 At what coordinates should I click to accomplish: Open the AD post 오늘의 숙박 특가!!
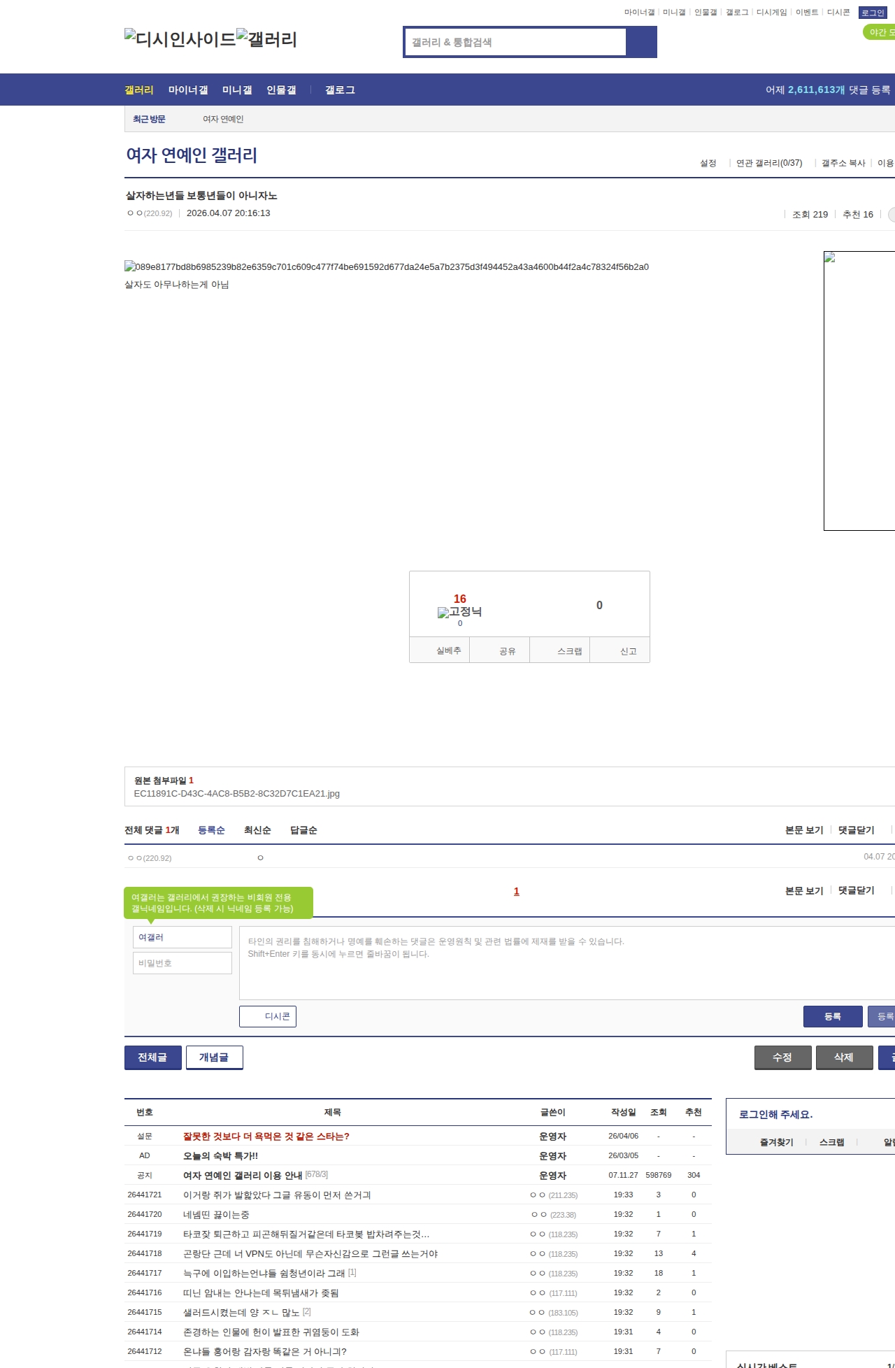pyautogui.click(x=220, y=1156)
